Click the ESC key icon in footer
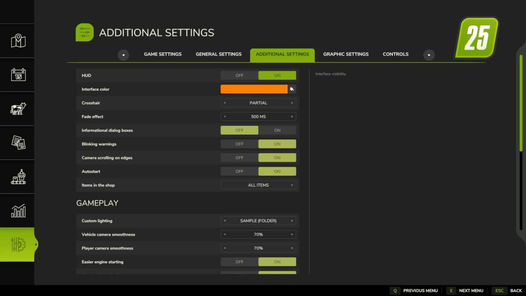 [499, 291]
